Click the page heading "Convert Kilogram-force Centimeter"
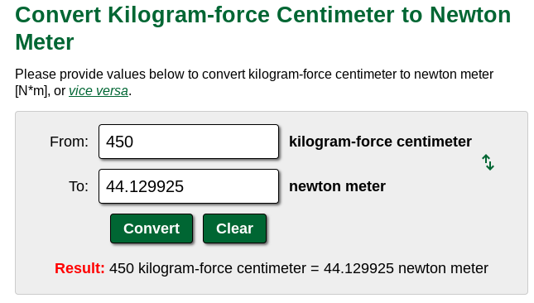This screenshot has height=303, width=534. (x=204, y=15)
